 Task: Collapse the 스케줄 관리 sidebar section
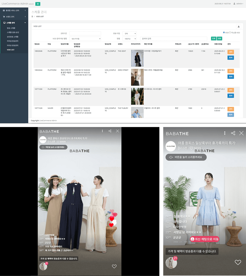pyautogui.click(x=14, y=23)
